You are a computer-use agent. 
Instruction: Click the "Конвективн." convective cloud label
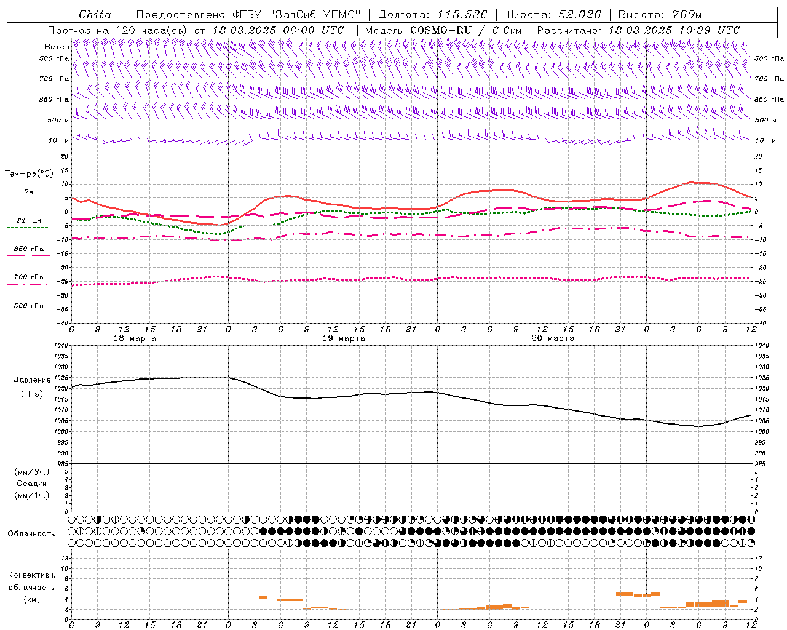coord(32,575)
